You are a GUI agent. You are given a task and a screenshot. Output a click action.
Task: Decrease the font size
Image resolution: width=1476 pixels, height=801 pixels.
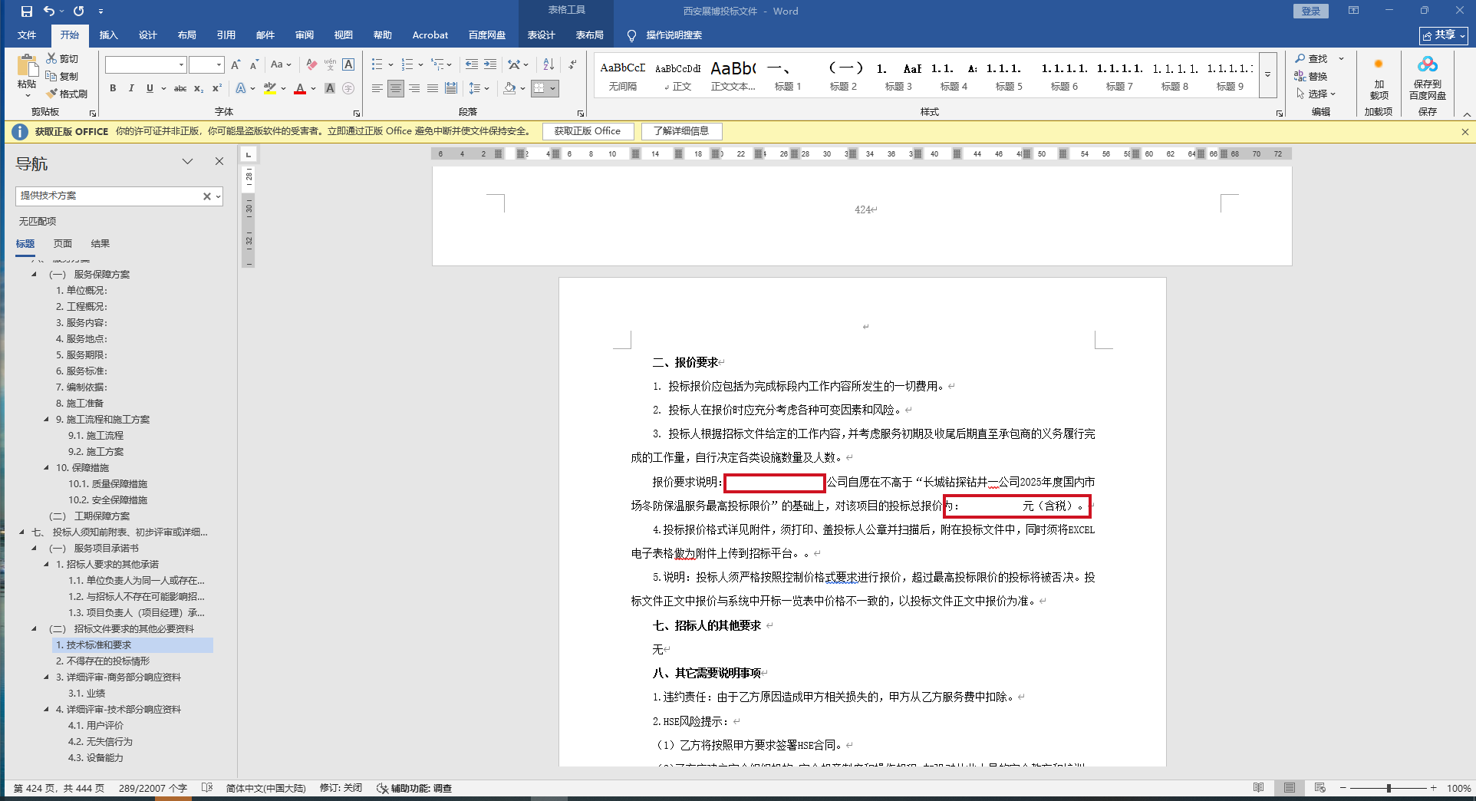254,65
